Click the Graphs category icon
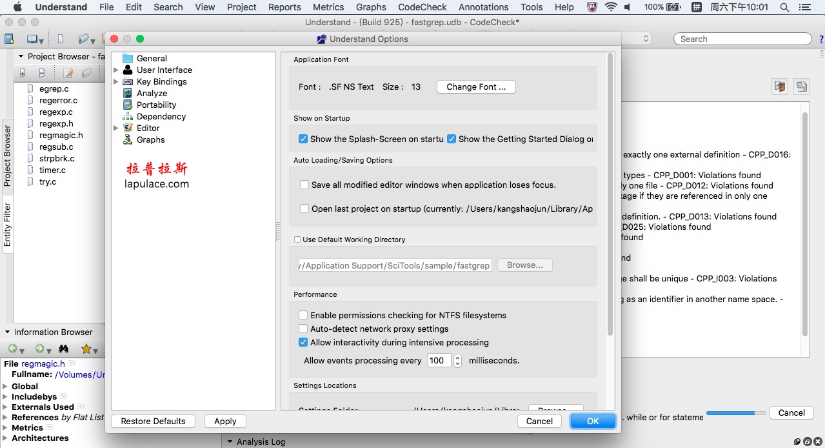The width and height of the screenshot is (825, 448). (x=128, y=139)
